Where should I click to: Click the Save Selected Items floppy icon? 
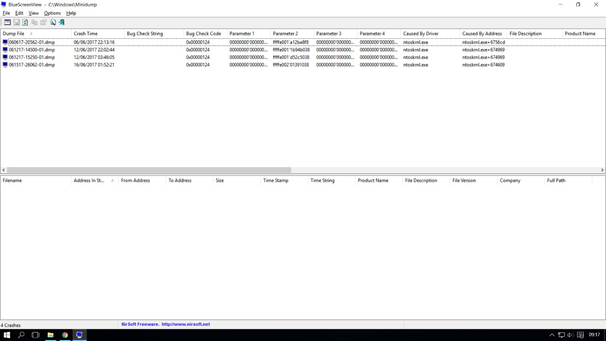[16, 22]
